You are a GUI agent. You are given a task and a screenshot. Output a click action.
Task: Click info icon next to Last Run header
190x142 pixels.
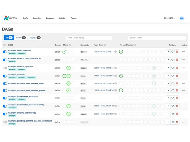pyautogui.click(x=105, y=45)
